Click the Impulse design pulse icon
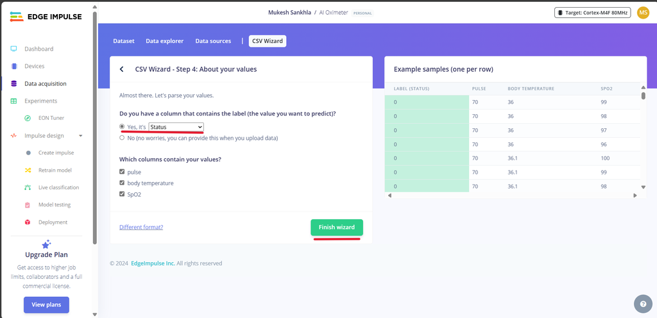The image size is (657, 318). pyautogui.click(x=14, y=135)
